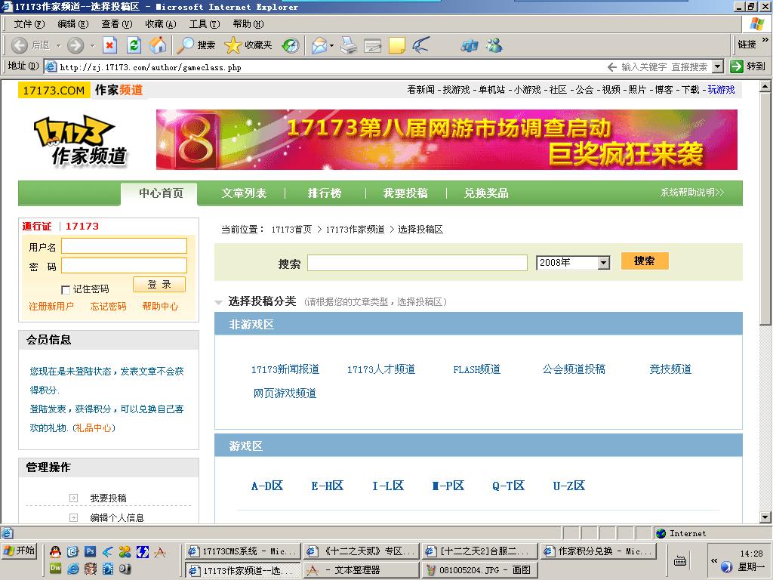The width and height of the screenshot is (773, 580).
Task: Click the 密码 input field
Action: [125, 265]
